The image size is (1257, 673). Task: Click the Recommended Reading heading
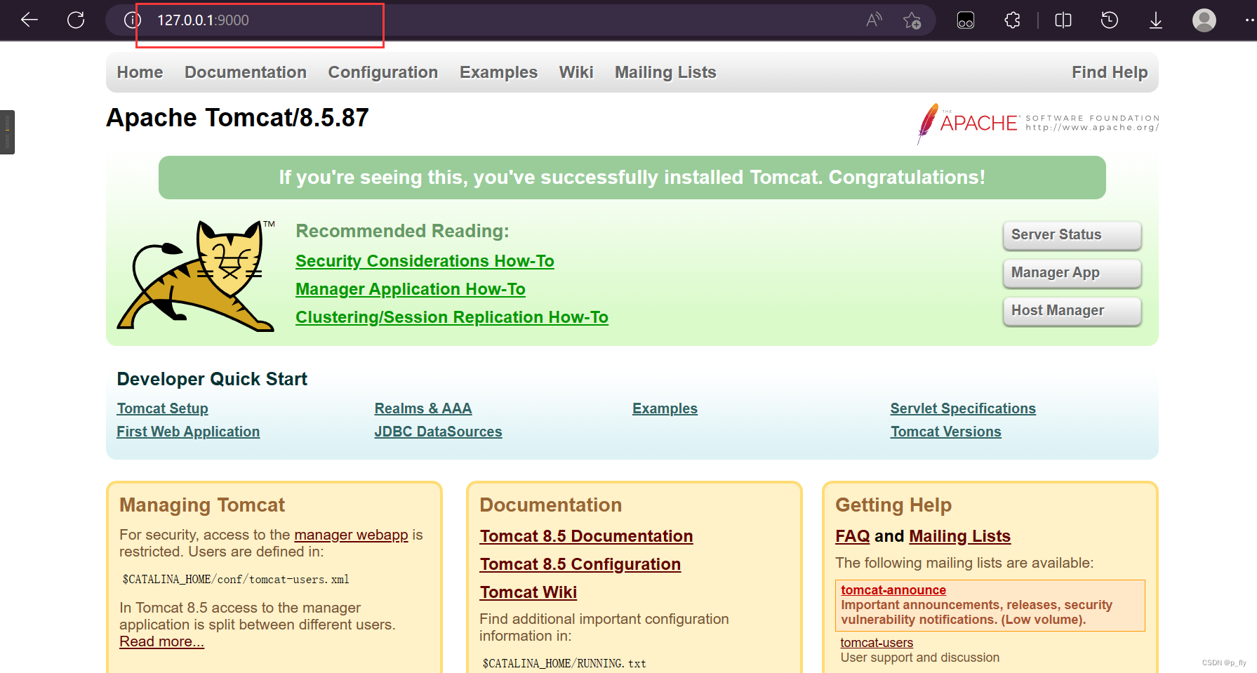point(402,231)
